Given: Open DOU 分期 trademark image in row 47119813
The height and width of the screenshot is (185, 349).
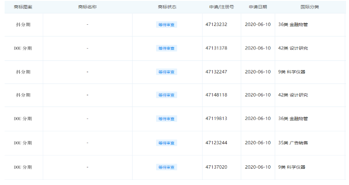Looking at the screenshot, I should coord(23,119).
